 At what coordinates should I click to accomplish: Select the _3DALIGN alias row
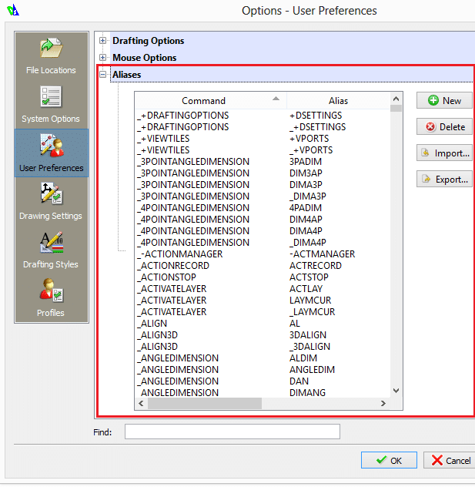tap(263, 346)
